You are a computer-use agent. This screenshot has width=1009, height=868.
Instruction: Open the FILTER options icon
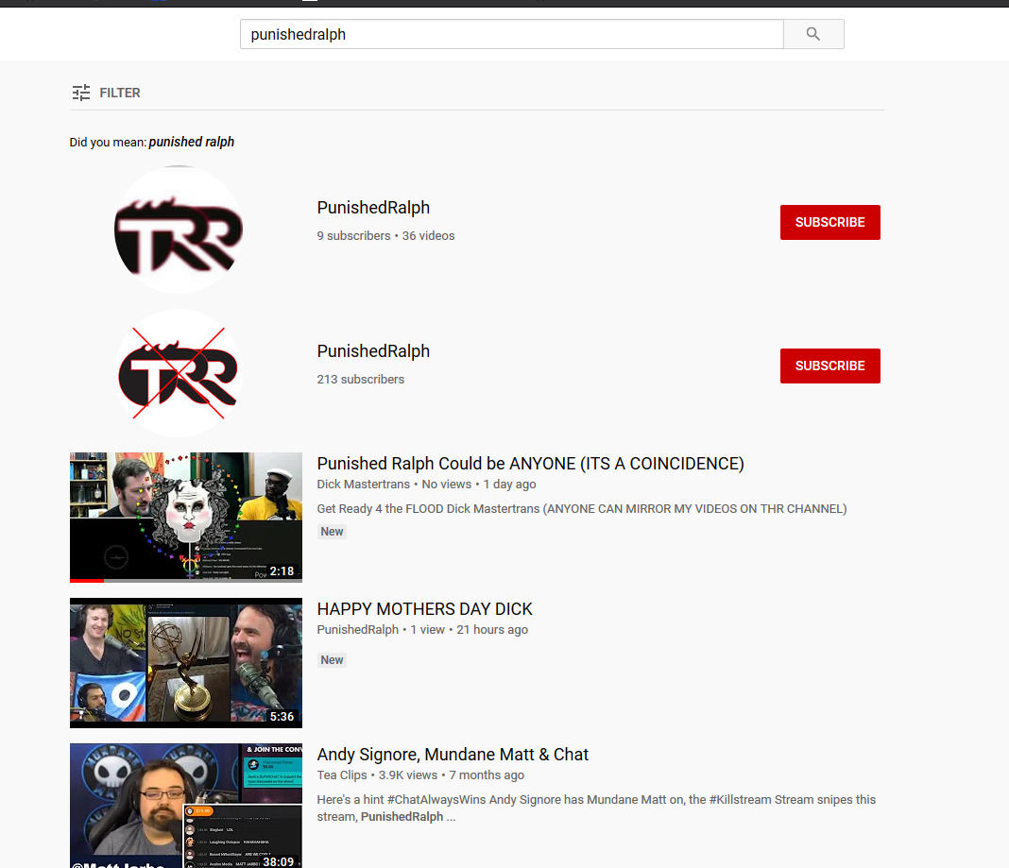click(x=81, y=93)
